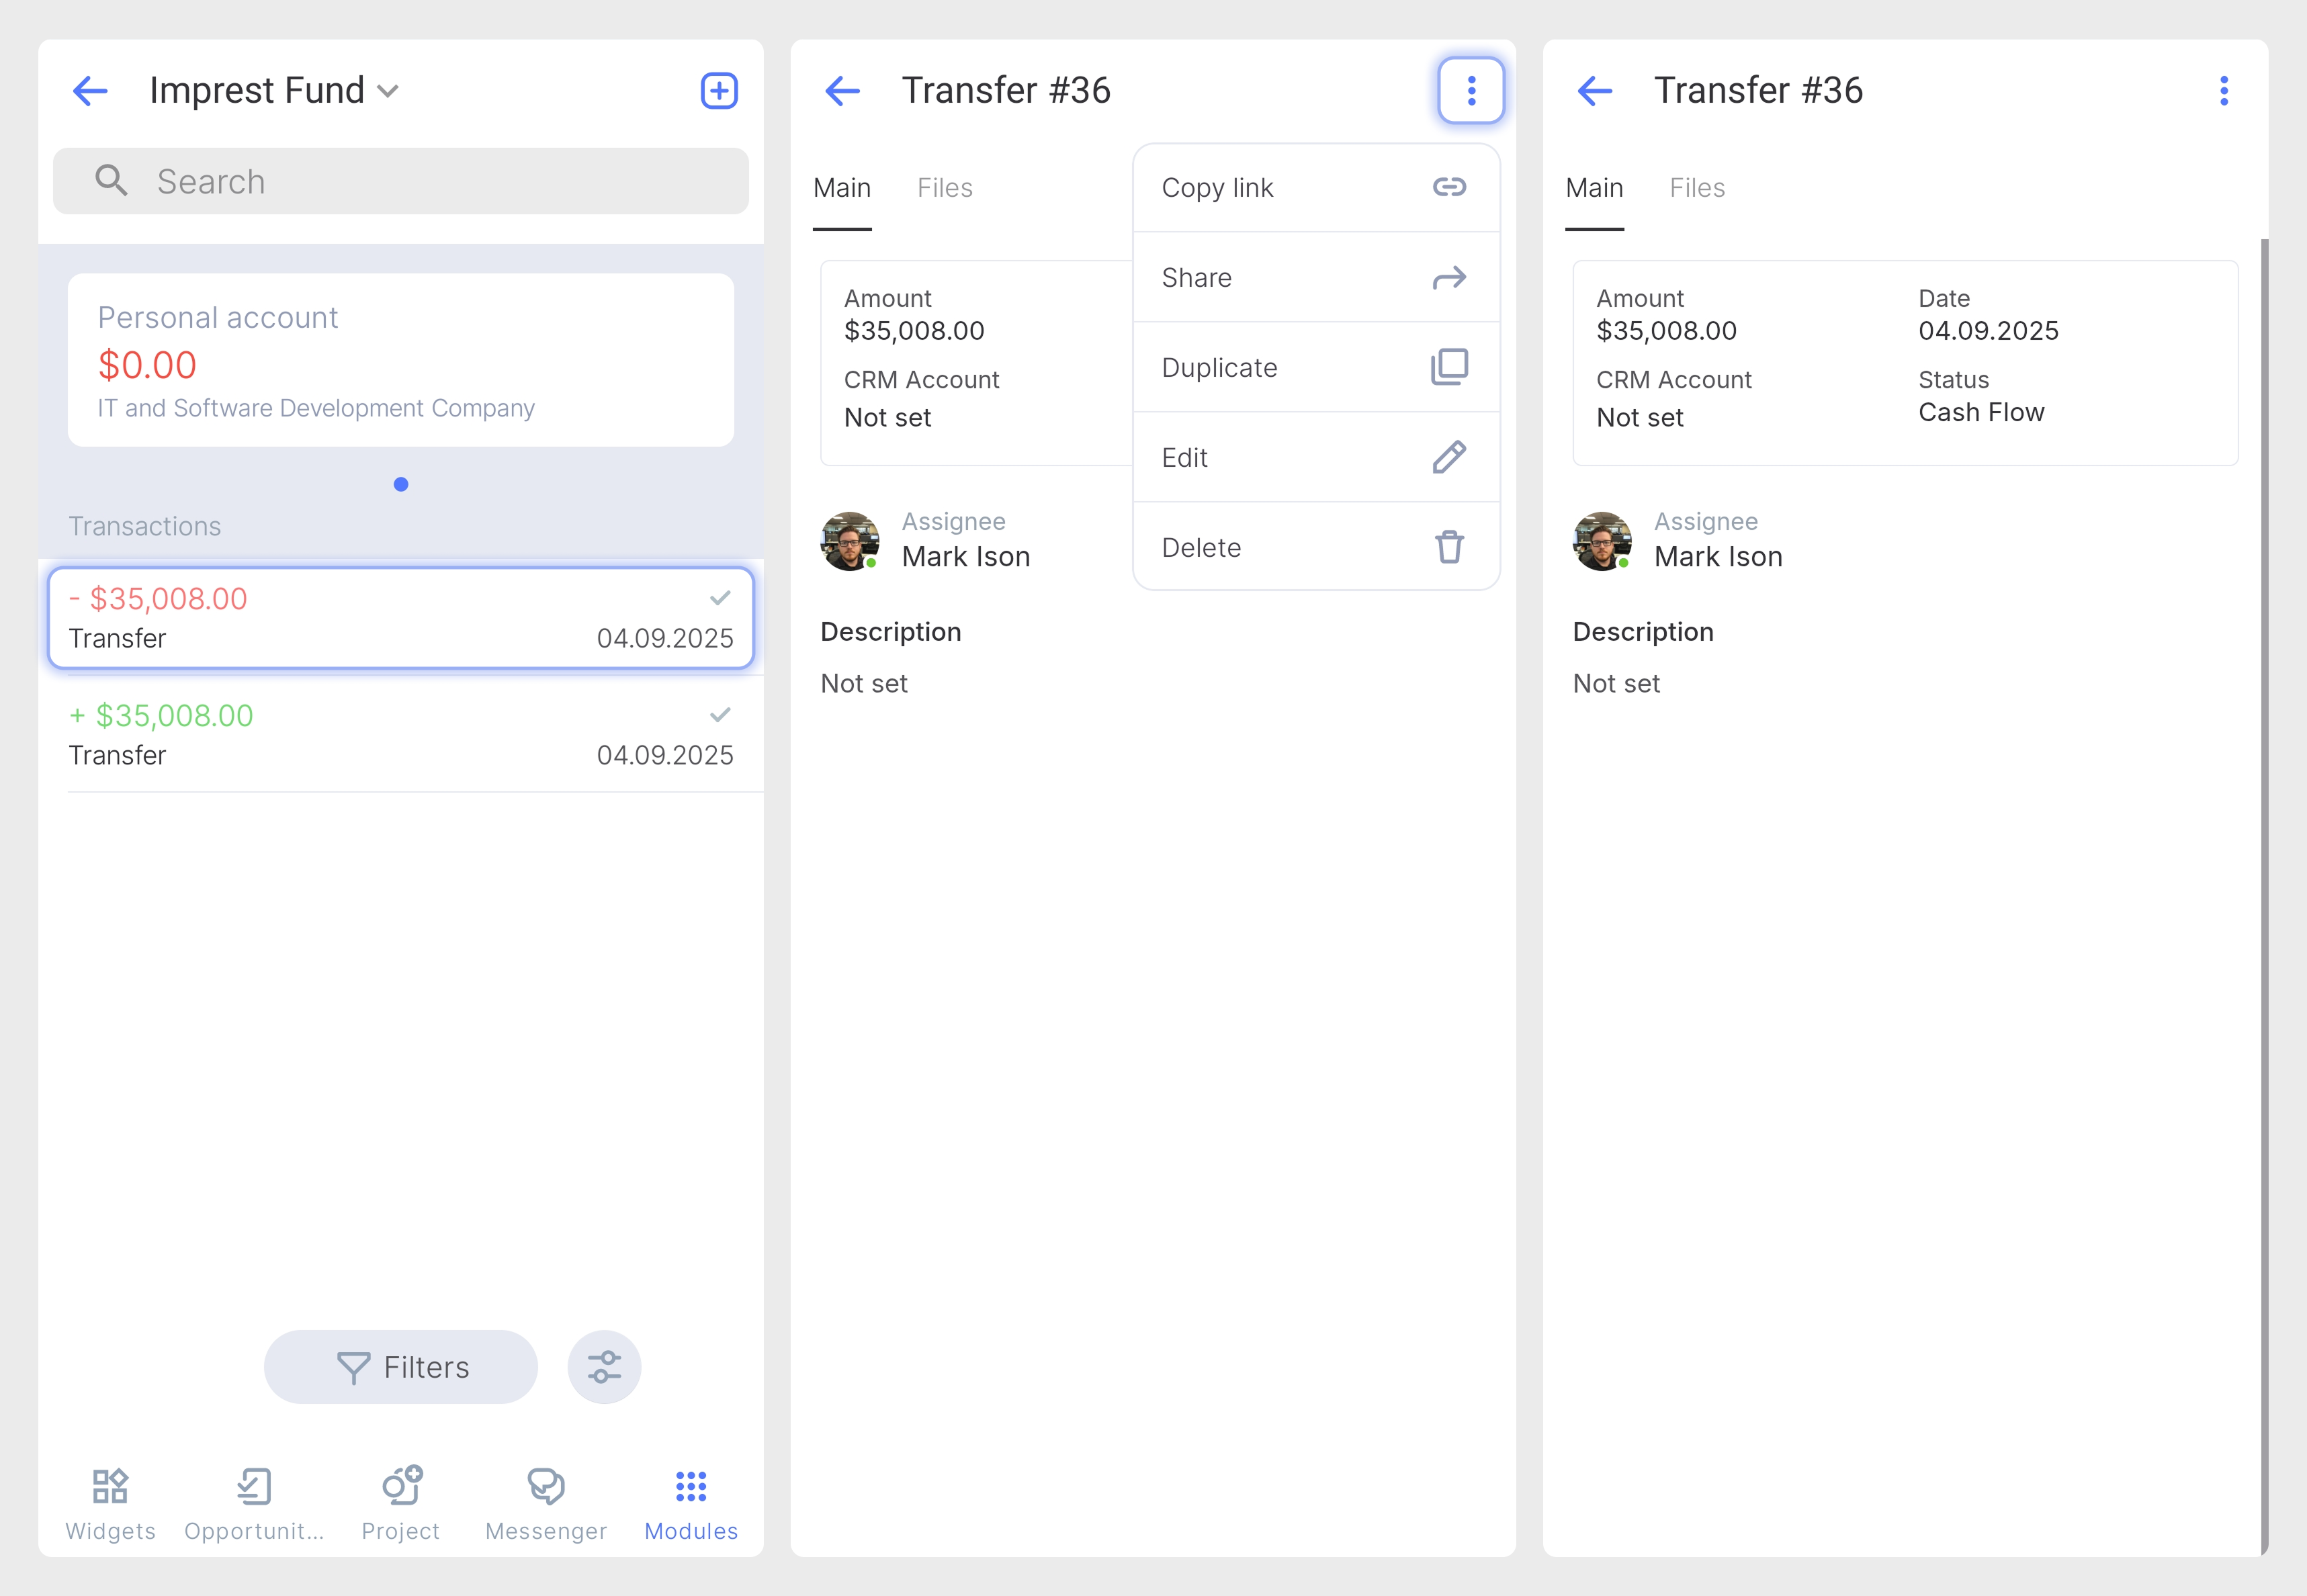This screenshot has height=1596, width=2307.
Task: Click checkmark on +$35,008.00 transaction
Action: [x=720, y=715]
